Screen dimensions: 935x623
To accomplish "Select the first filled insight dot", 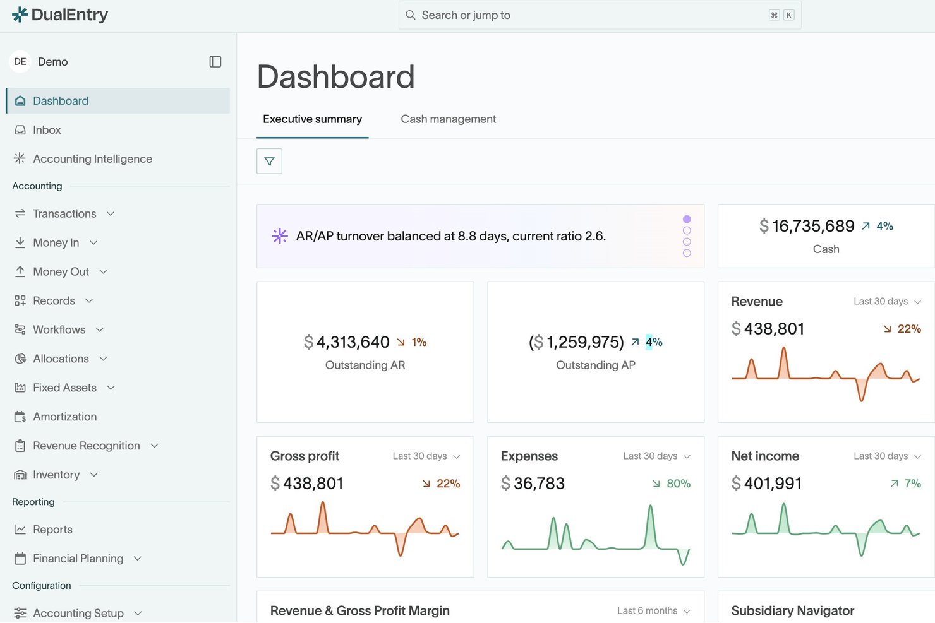I will tap(687, 219).
